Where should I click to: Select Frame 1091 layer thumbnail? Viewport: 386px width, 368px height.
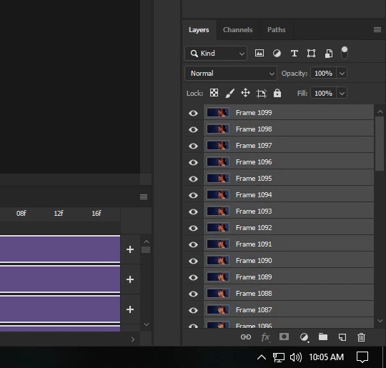218,244
